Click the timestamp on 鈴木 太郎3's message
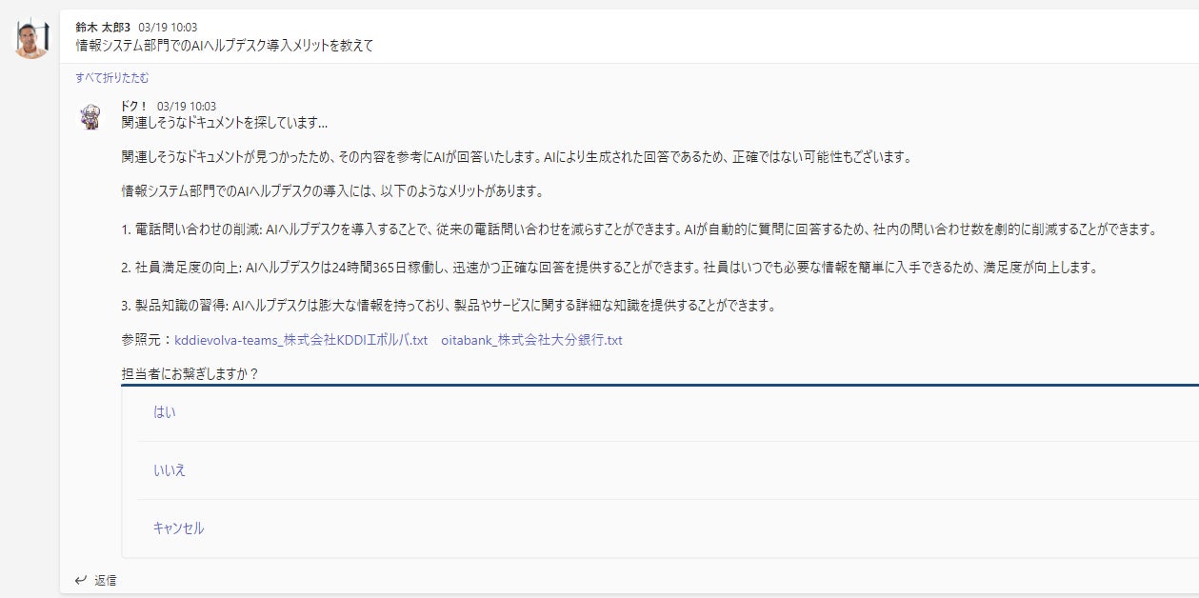 tap(168, 28)
